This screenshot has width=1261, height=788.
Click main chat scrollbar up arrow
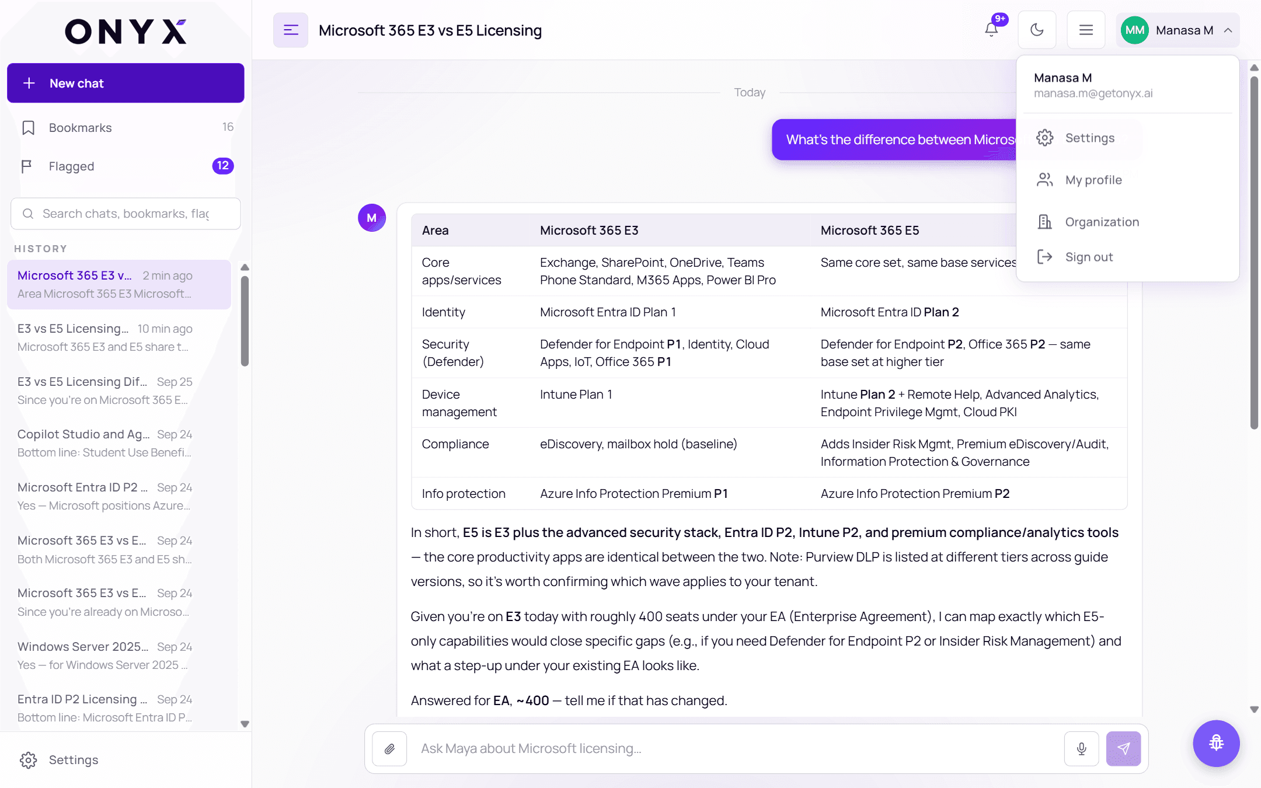click(1254, 68)
